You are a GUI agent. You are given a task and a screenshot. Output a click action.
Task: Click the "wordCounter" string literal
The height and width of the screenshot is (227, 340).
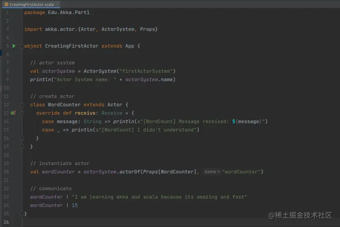241,172
